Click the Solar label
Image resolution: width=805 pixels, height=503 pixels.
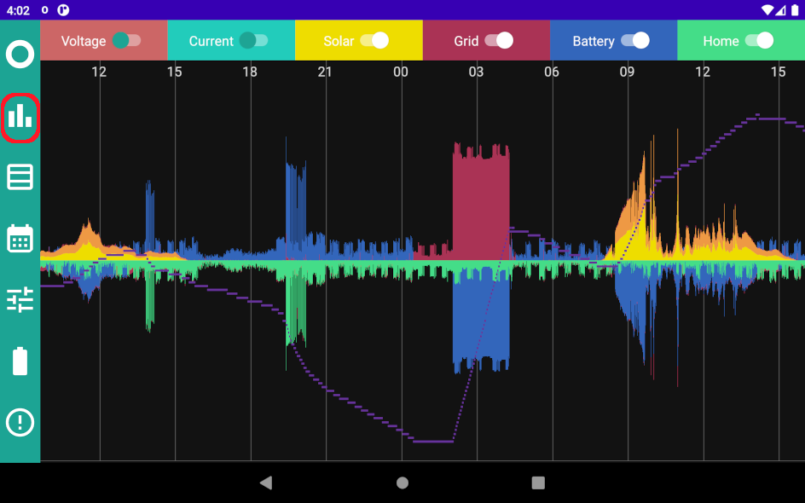click(339, 41)
